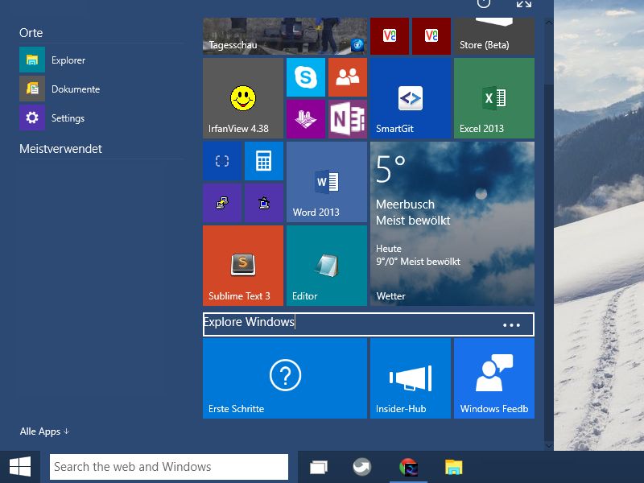This screenshot has width=644, height=483.
Task: Open the grey swirl taskbar app
Action: 361,467
